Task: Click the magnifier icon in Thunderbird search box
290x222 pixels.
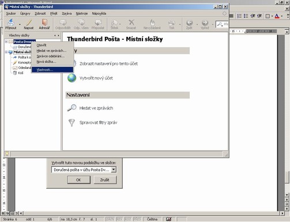Action: tap(219, 24)
